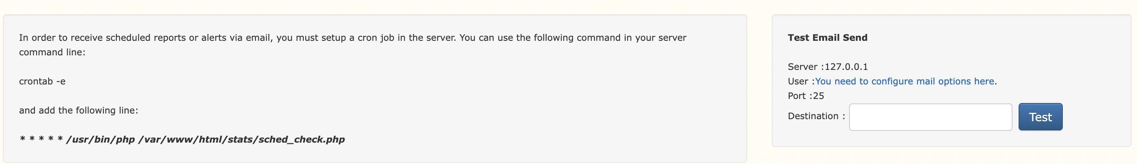Viewport: 1137px width, 164px height.
Task: Click the 127.0.0.1 server address
Action: point(846,67)
